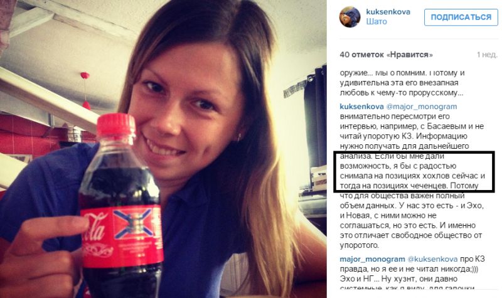Click the red hanging lamp in the photo
Viewport: 502px width, 298px height.
pos(85,91)
